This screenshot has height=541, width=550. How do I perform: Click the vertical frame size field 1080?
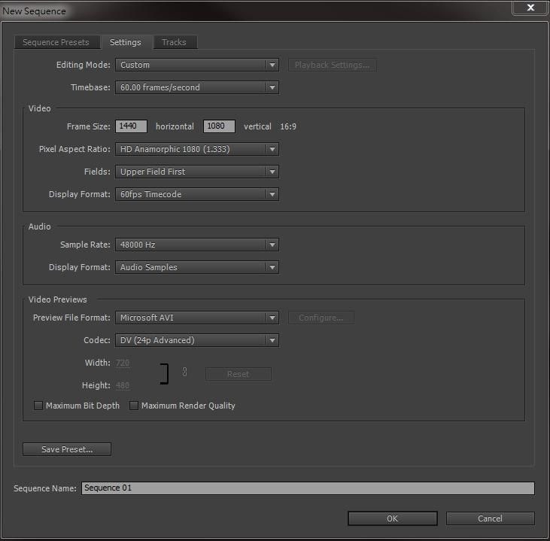[x=219, y=126]
